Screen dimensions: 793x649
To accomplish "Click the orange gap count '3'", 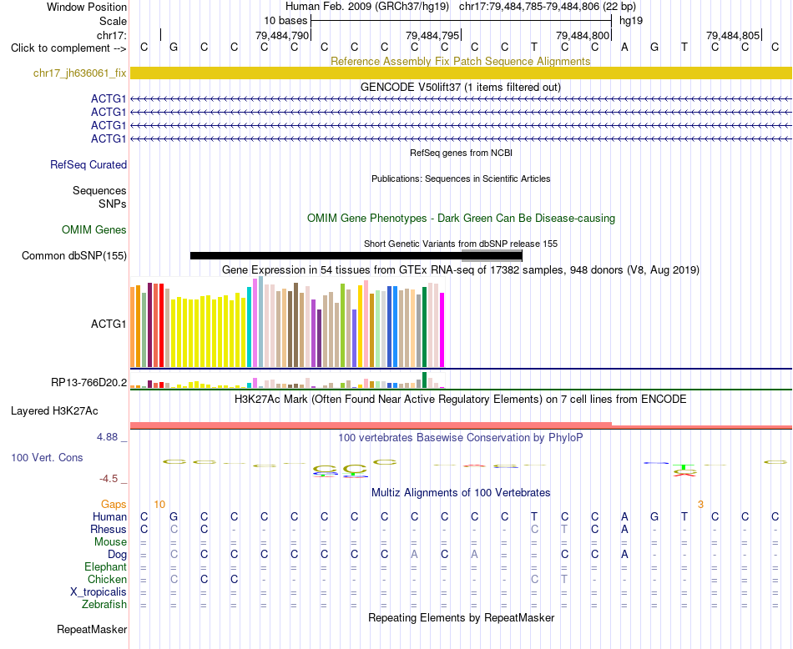I will [x=700, y=505].
